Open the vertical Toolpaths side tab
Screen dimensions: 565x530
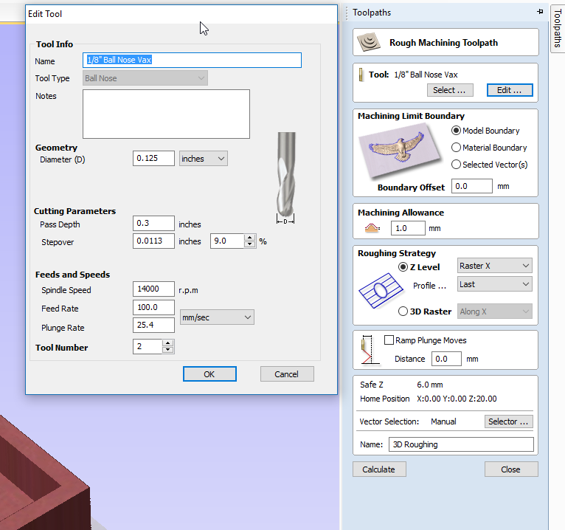pyautogui.click(x=558, y=29)
